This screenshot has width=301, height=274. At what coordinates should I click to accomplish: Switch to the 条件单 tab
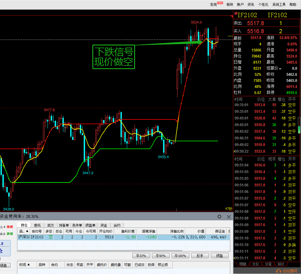(x=77, y=225)
